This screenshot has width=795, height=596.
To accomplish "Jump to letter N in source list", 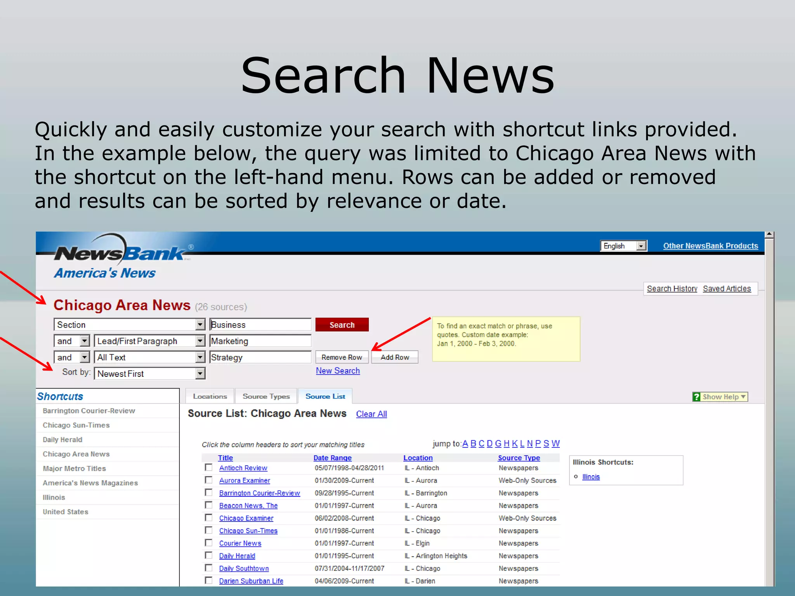I will [530, 444].
